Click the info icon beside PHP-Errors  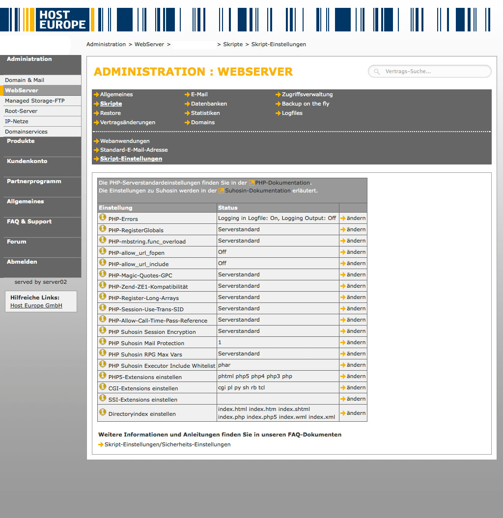coord(103,217)
